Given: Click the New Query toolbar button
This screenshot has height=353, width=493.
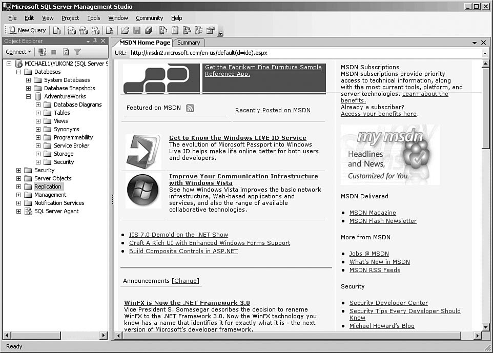Looking at the screenshot, I should pos(27,30).
